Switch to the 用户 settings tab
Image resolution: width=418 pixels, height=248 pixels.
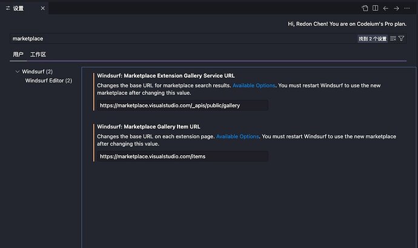coord(18,55)
